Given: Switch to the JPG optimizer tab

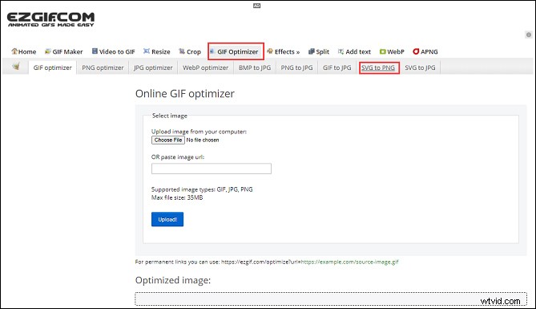Looking at the screenshot, I should coord(153,68).
